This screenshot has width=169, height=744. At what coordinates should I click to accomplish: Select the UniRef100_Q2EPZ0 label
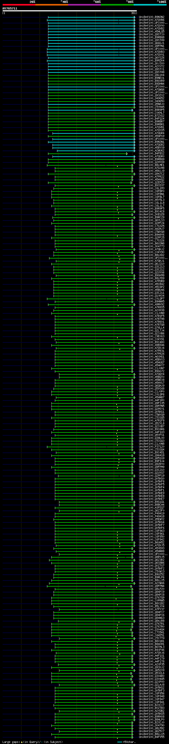click(152, 183)
